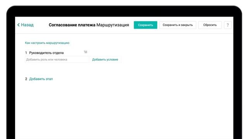The image size is (248, 139).
Task: Click the list settings icon beside Руководитель отдела
Action: [86, 52]
